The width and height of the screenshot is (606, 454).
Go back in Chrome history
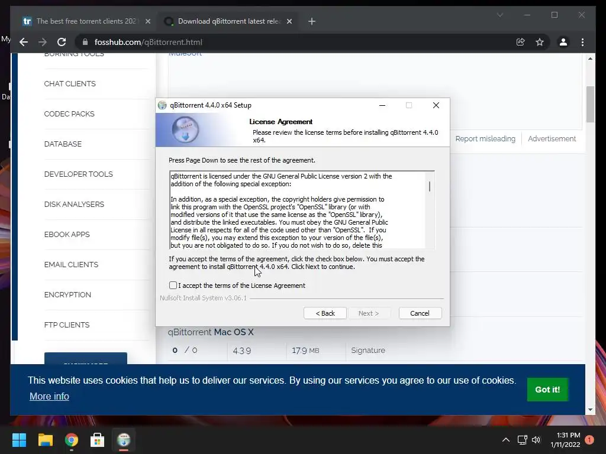point(24,42)
